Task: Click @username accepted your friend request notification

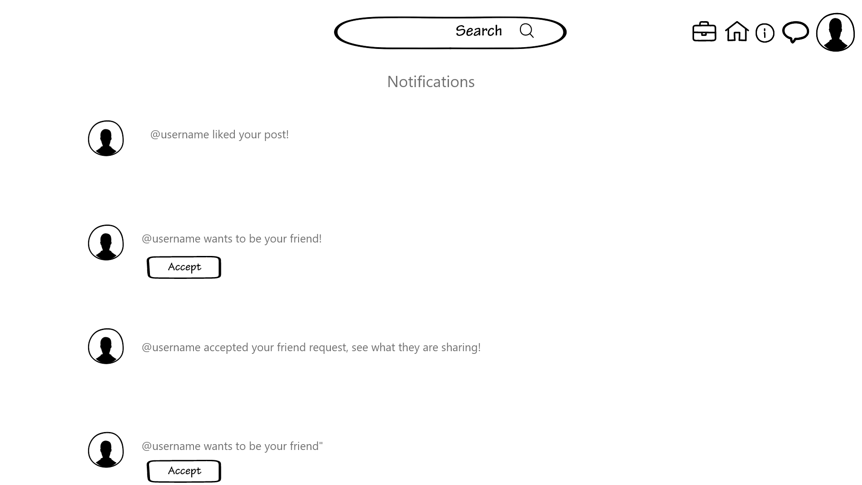Action: click(311, 346)
